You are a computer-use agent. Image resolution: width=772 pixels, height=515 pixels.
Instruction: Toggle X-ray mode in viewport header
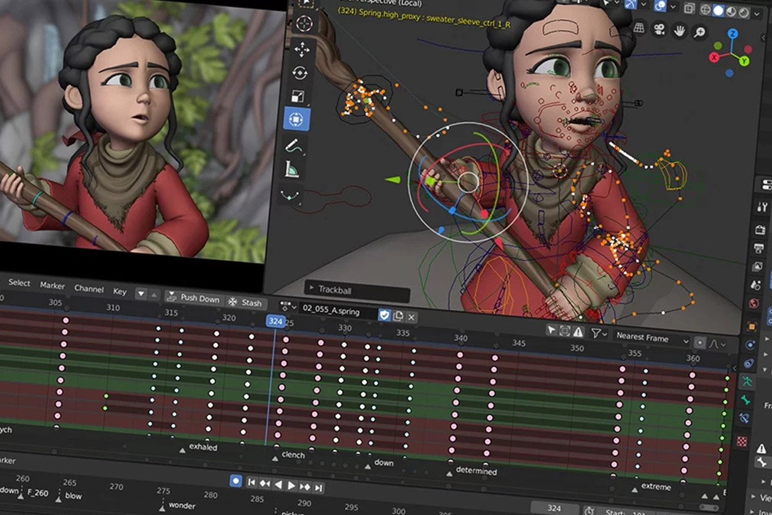pyautogui.click(x=690, y=7)
